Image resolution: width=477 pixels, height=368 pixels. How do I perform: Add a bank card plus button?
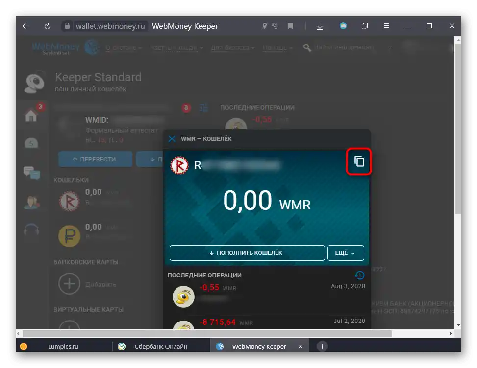pyautogui.click(x=69, y=284)
